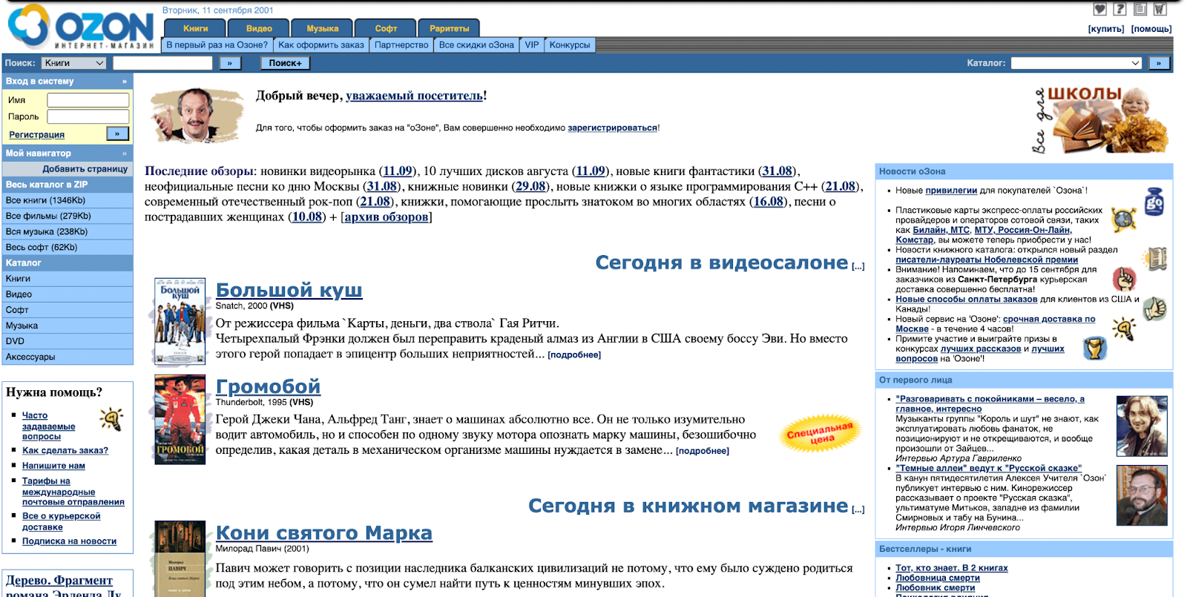This screenshot has width=1187, height=597.
Task: Click the 'Поиск+' advanced search button
Action: click(285, 63)
